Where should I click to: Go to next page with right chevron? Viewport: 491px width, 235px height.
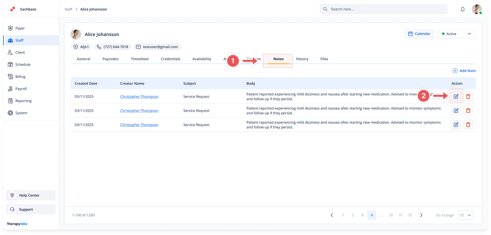(x=421, y=215)
